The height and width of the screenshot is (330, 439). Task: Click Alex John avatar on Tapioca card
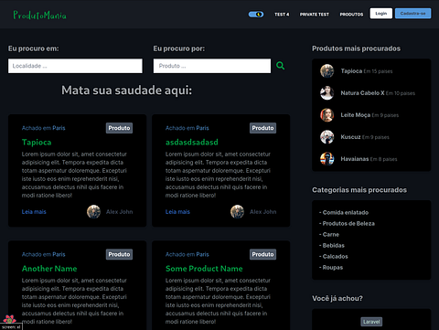tap(93, 211)
